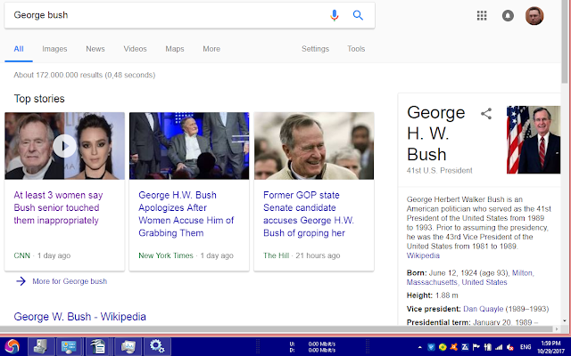Switch to the Images tab

[x=54, y=49]
